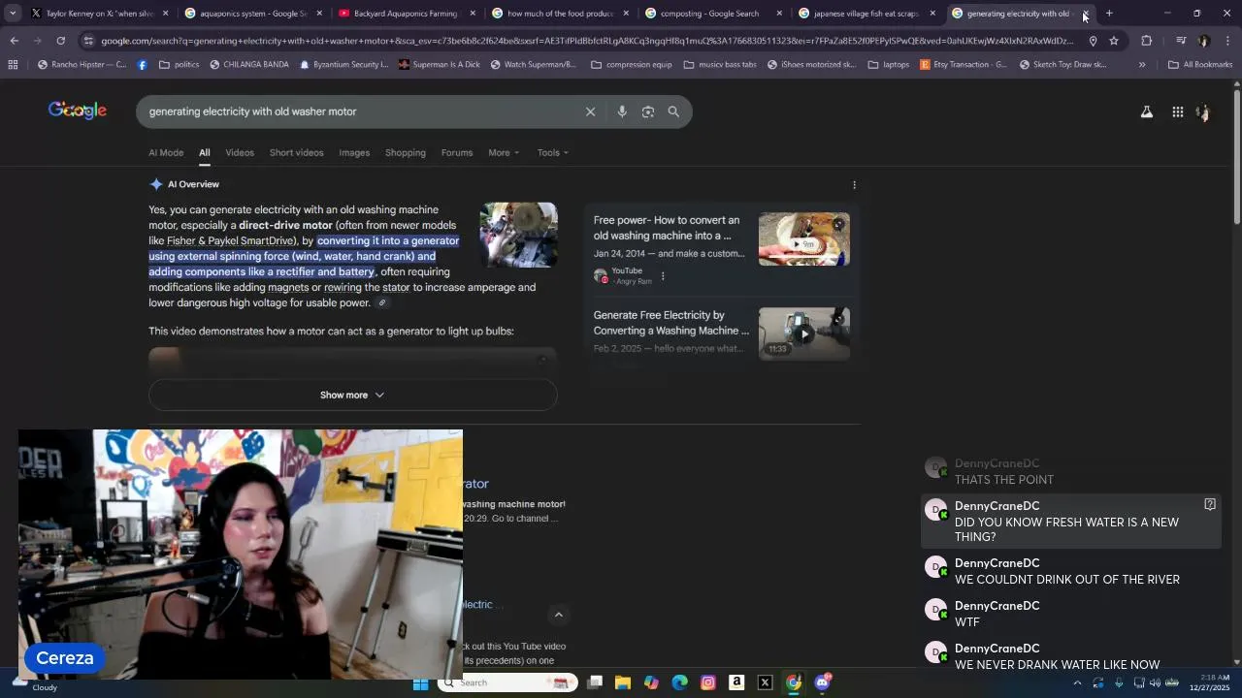Click the magnifying glass search button

(673, 111)
